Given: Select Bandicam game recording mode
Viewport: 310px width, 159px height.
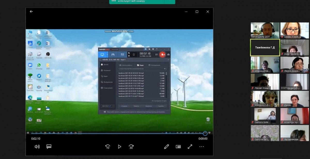Looking at the screenshot, I should (x=113, y=54).
